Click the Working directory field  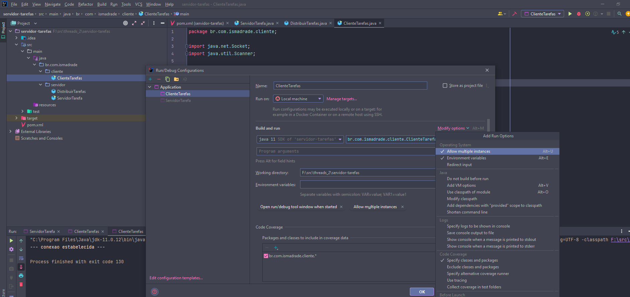point(368,173)
